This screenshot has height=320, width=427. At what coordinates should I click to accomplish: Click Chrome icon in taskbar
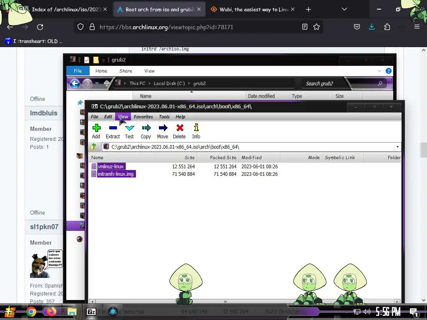(x=31, y=312)
